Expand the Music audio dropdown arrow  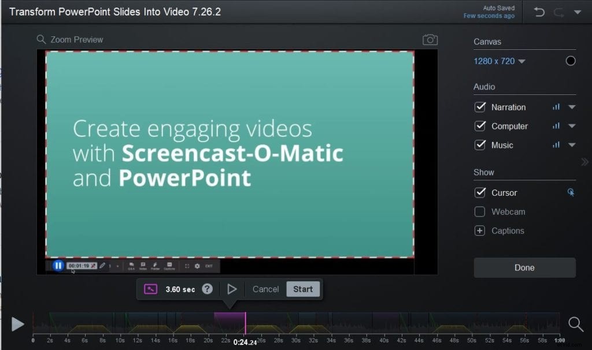point(572,145)
